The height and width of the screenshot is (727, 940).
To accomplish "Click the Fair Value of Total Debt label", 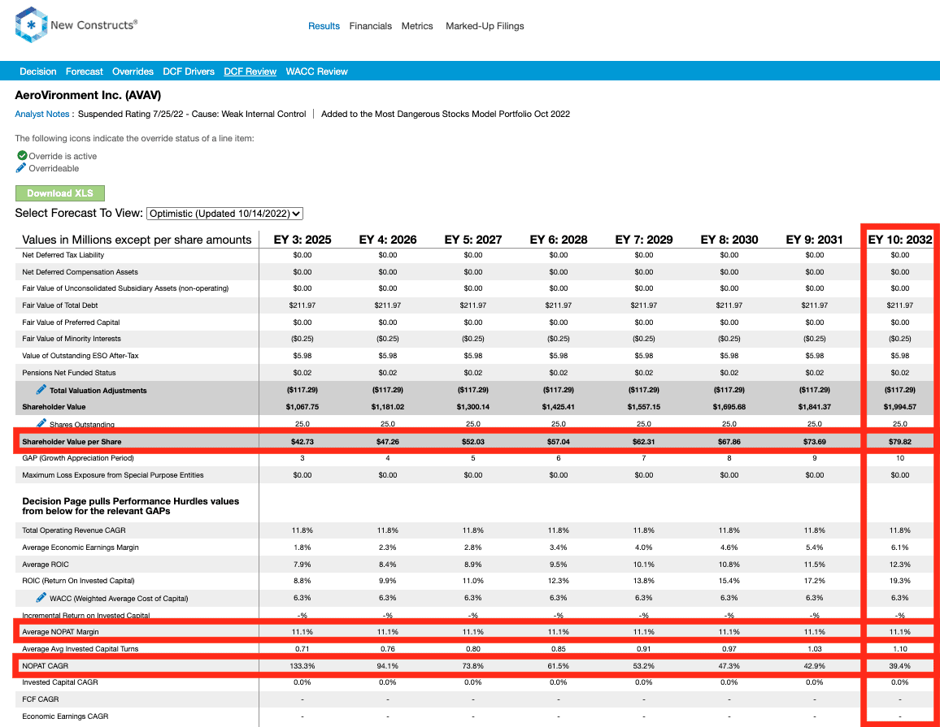I will coord(60,305).
